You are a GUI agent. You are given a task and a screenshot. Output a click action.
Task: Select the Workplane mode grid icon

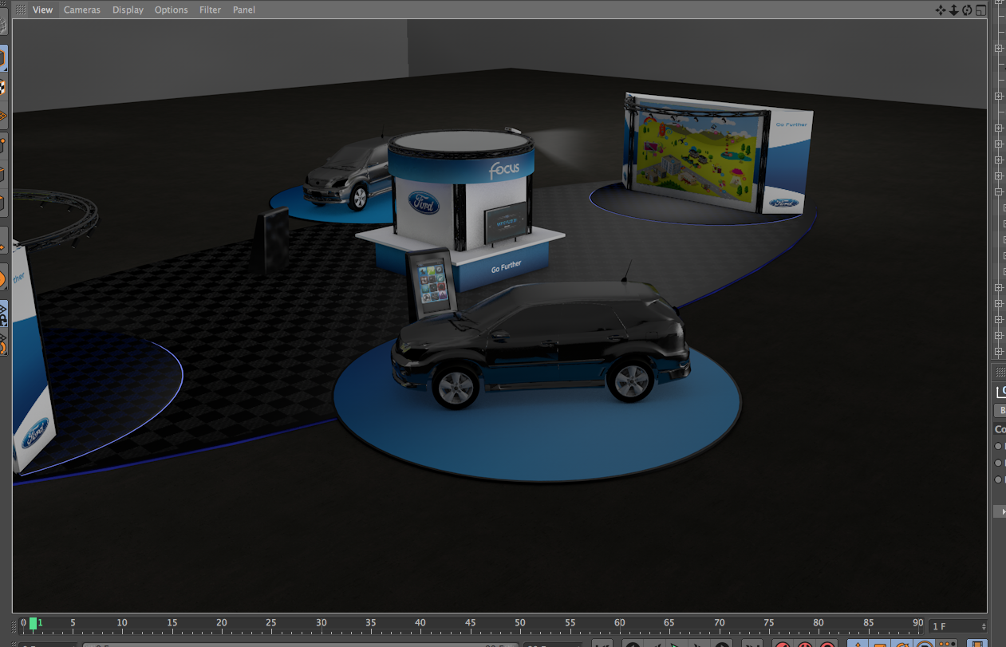point(2,116)
